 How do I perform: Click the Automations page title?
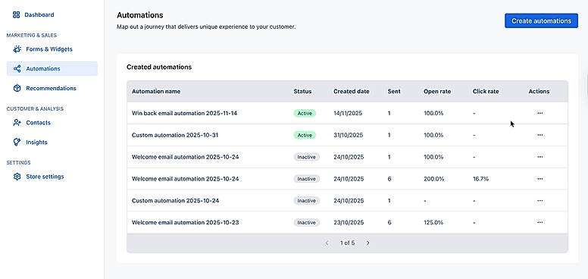(140, 15)
